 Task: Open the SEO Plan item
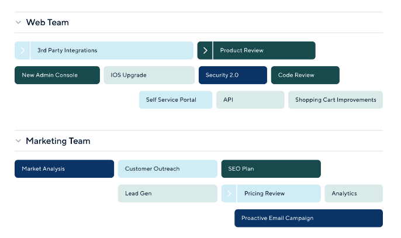(x=271, y=169)
